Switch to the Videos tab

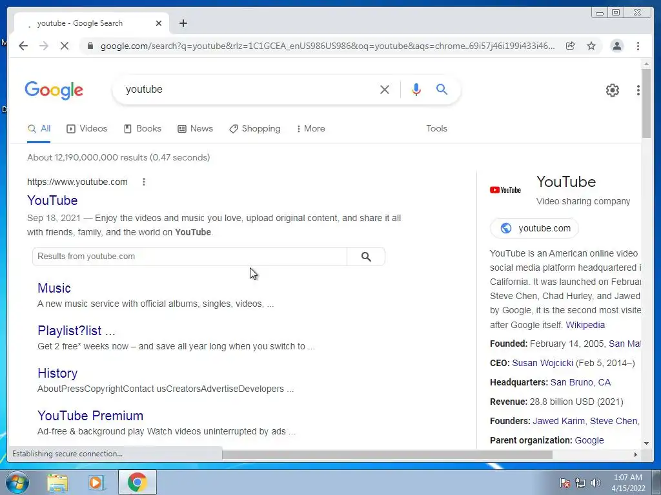point(87,129)
